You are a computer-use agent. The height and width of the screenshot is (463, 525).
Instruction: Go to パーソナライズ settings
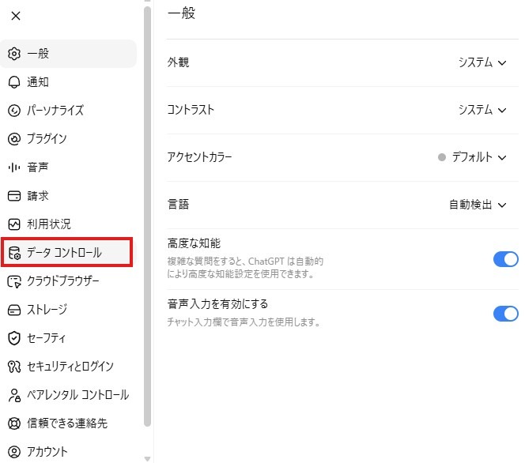[68, 111]
